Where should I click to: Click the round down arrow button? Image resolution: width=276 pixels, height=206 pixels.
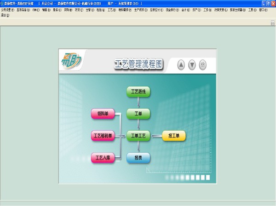coord(192,65)
